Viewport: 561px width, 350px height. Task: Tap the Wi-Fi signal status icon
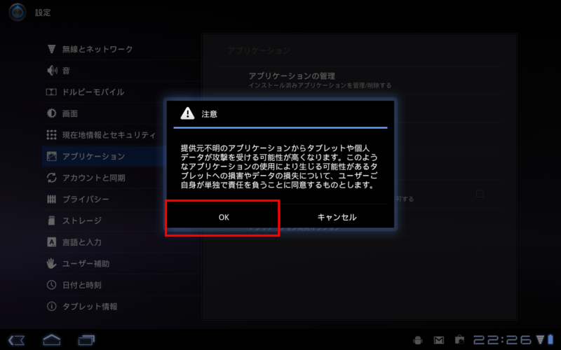click(x=540, y=339)
